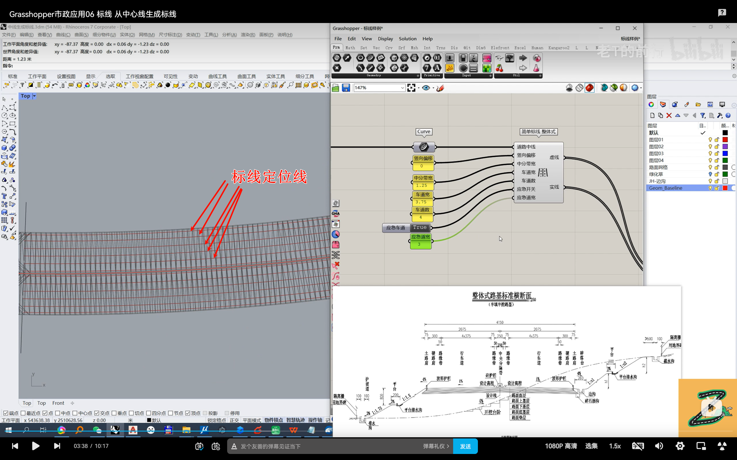Open the Solution menu
The width and height of the screenshot is (737, 460).
point(407,39)
